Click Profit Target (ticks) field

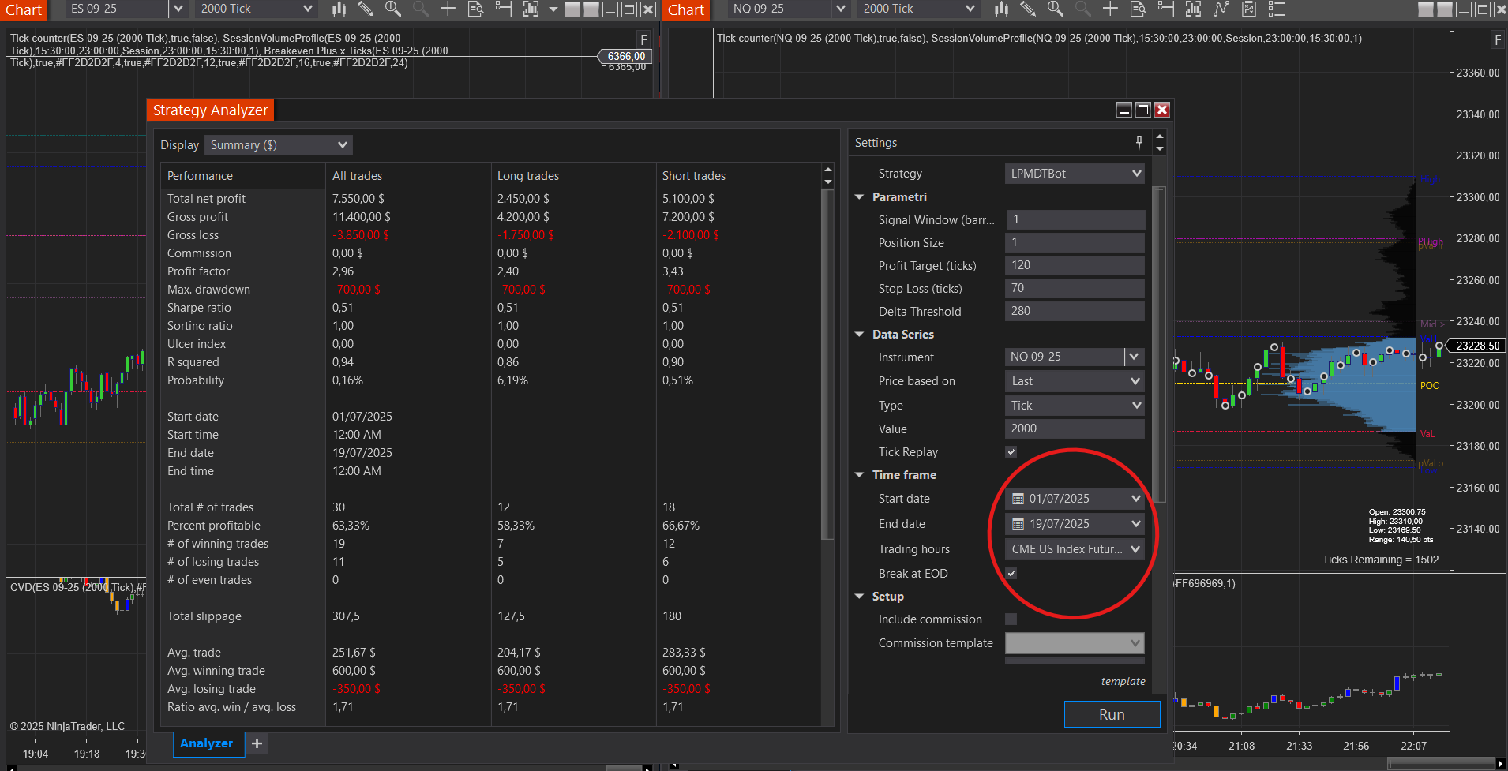click(1075, 265)
